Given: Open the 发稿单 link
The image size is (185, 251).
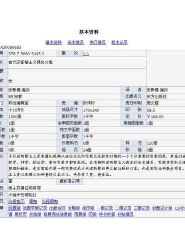Looking at the screenshot, I should coord(74,208).
